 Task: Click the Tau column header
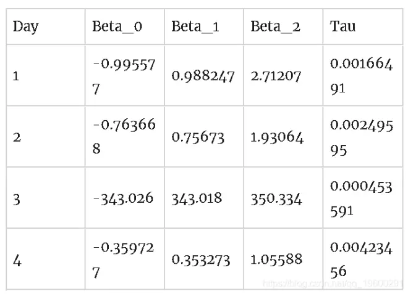click(x=343, y=27)
